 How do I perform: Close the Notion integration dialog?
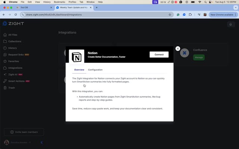click(x=178, y=49)
